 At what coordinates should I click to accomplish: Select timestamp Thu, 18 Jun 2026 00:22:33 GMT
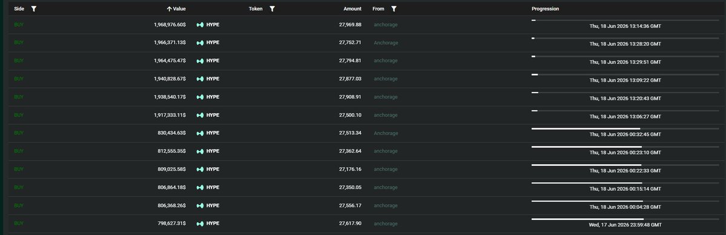625,171
